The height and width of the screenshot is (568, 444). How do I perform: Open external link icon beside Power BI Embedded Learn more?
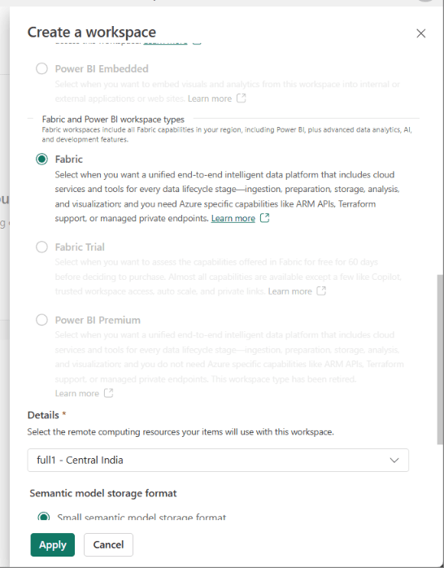(x=241, y=98)
